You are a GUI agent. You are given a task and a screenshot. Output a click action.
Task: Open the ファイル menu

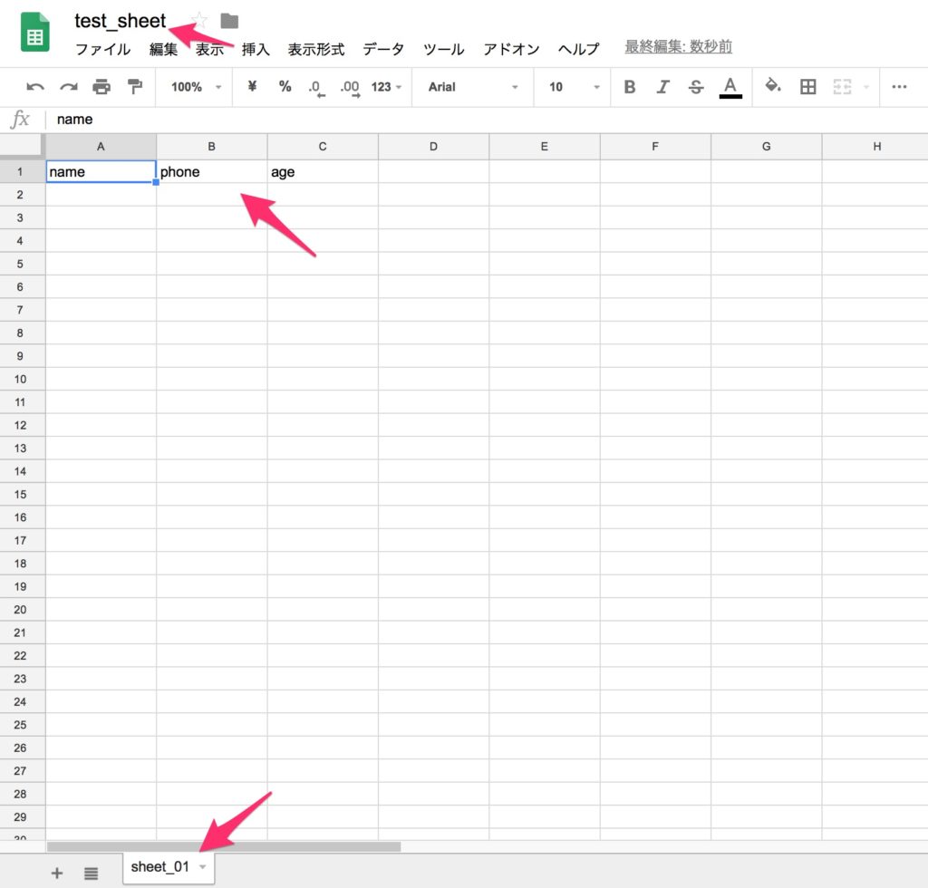click(102, 49)
